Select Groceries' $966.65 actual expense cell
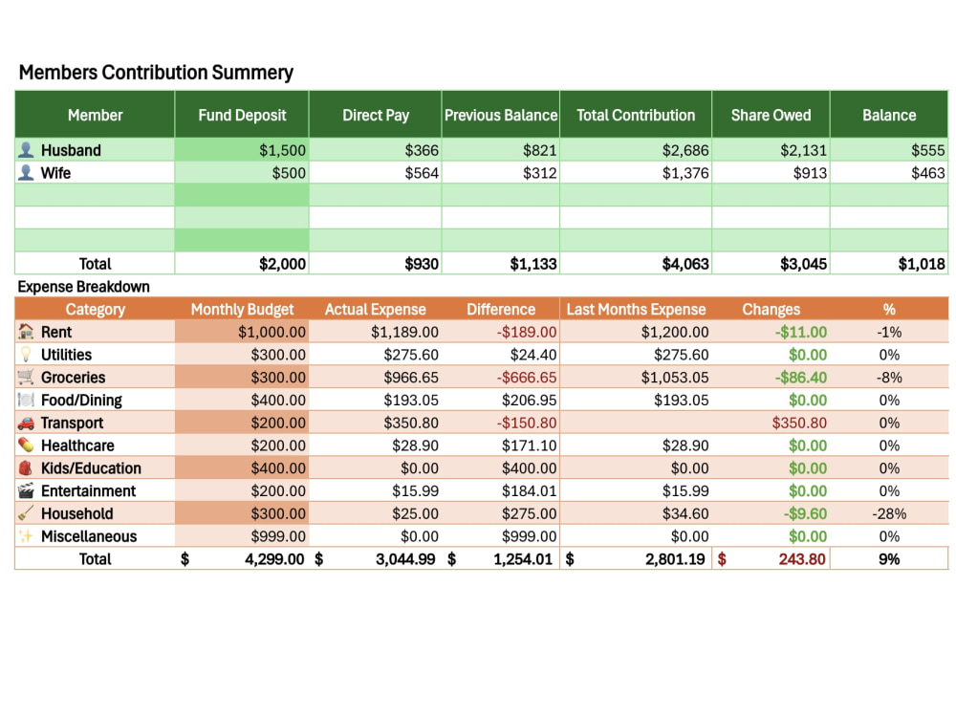The height and width of the screenshot is (717, 956). 376,377
